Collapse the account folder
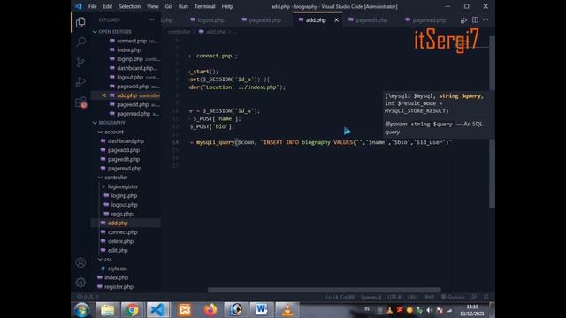 click(114, 132)
